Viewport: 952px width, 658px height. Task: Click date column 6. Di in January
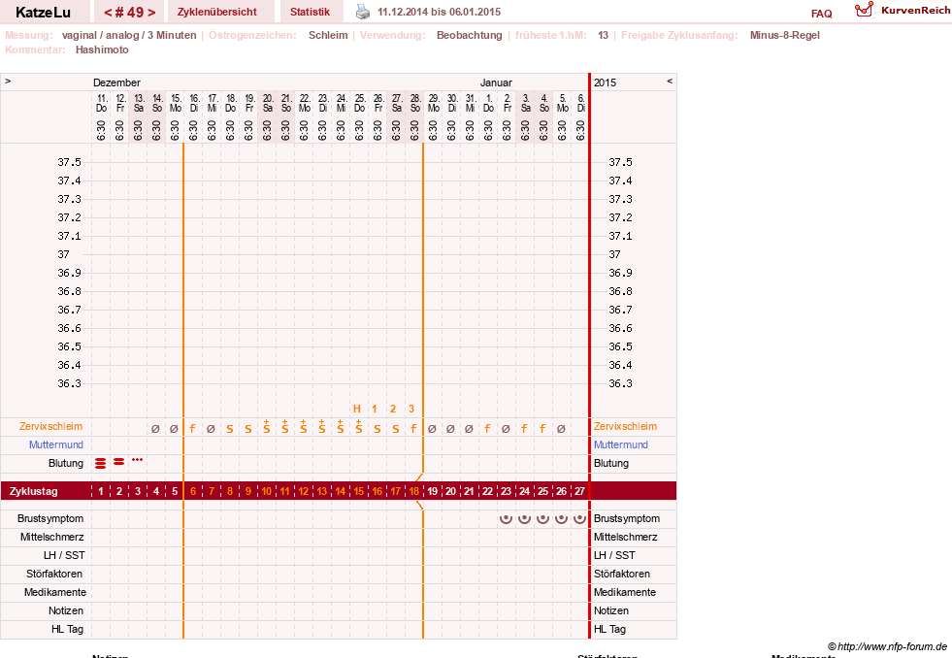tap(579, 103)
